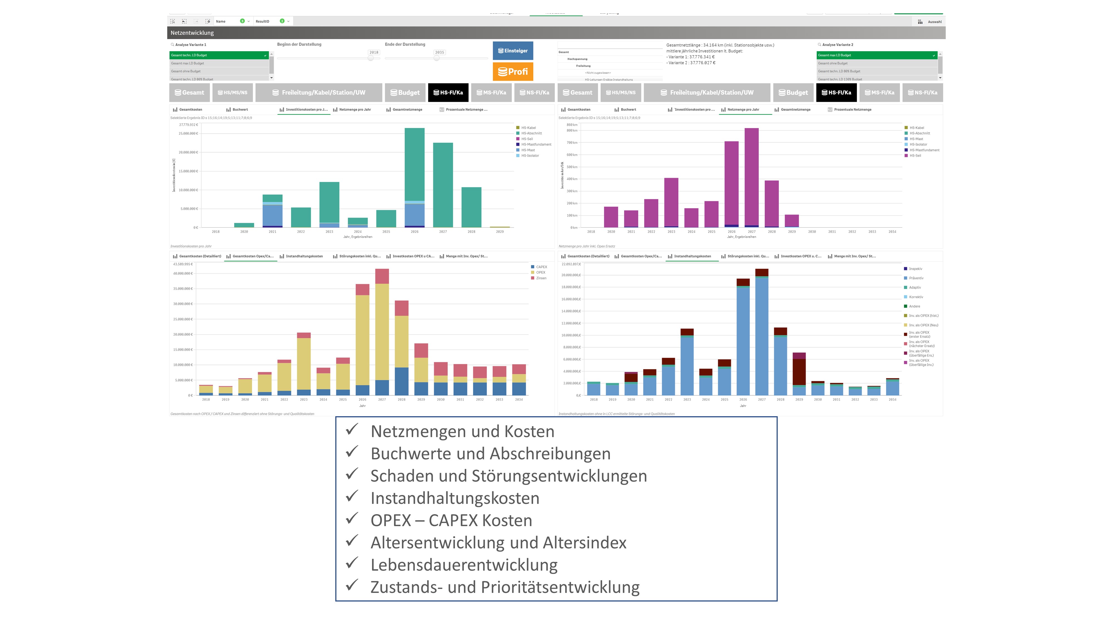Click Inspekiv legend swatch
The height and width of the screenshot is (626, 1113).
tap(906, 269)
